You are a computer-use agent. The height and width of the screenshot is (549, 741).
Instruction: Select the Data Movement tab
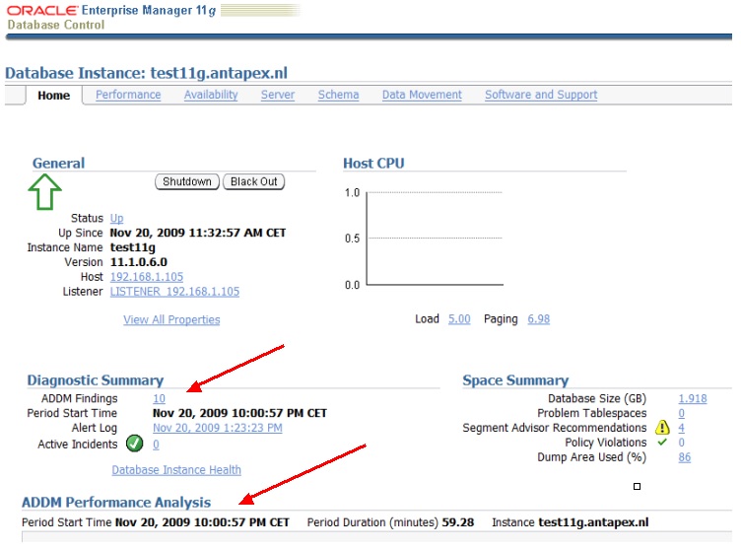(422, 95)
